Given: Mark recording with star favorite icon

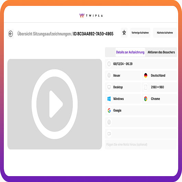Looking at the screenshot, I should coord(124,33).
